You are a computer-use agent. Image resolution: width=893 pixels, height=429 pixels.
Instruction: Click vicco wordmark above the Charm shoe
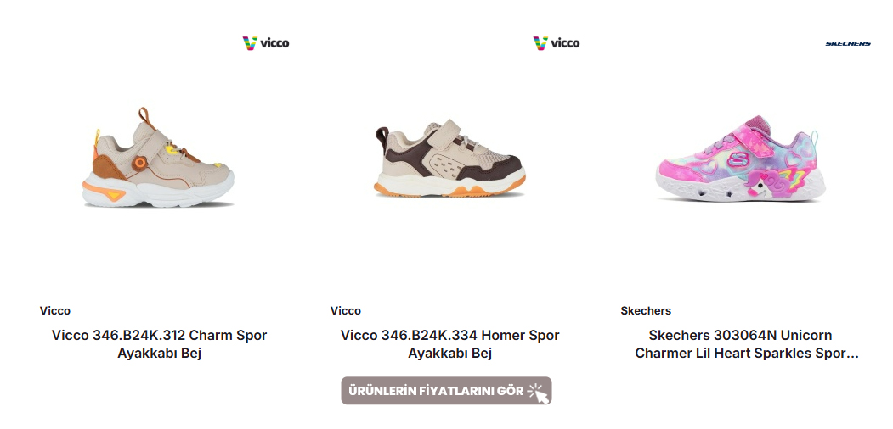tap(274, 43)
